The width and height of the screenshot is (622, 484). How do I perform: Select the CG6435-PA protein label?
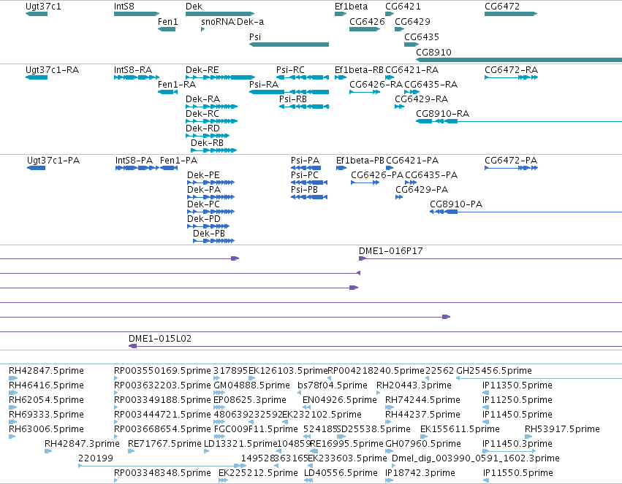coord(431,175)
